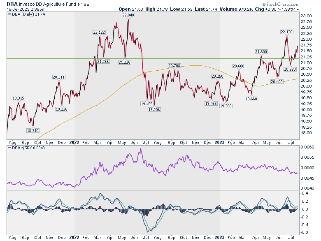Click the High 21.78 value
Screen dimensions: 321x241
click(157, 9)
